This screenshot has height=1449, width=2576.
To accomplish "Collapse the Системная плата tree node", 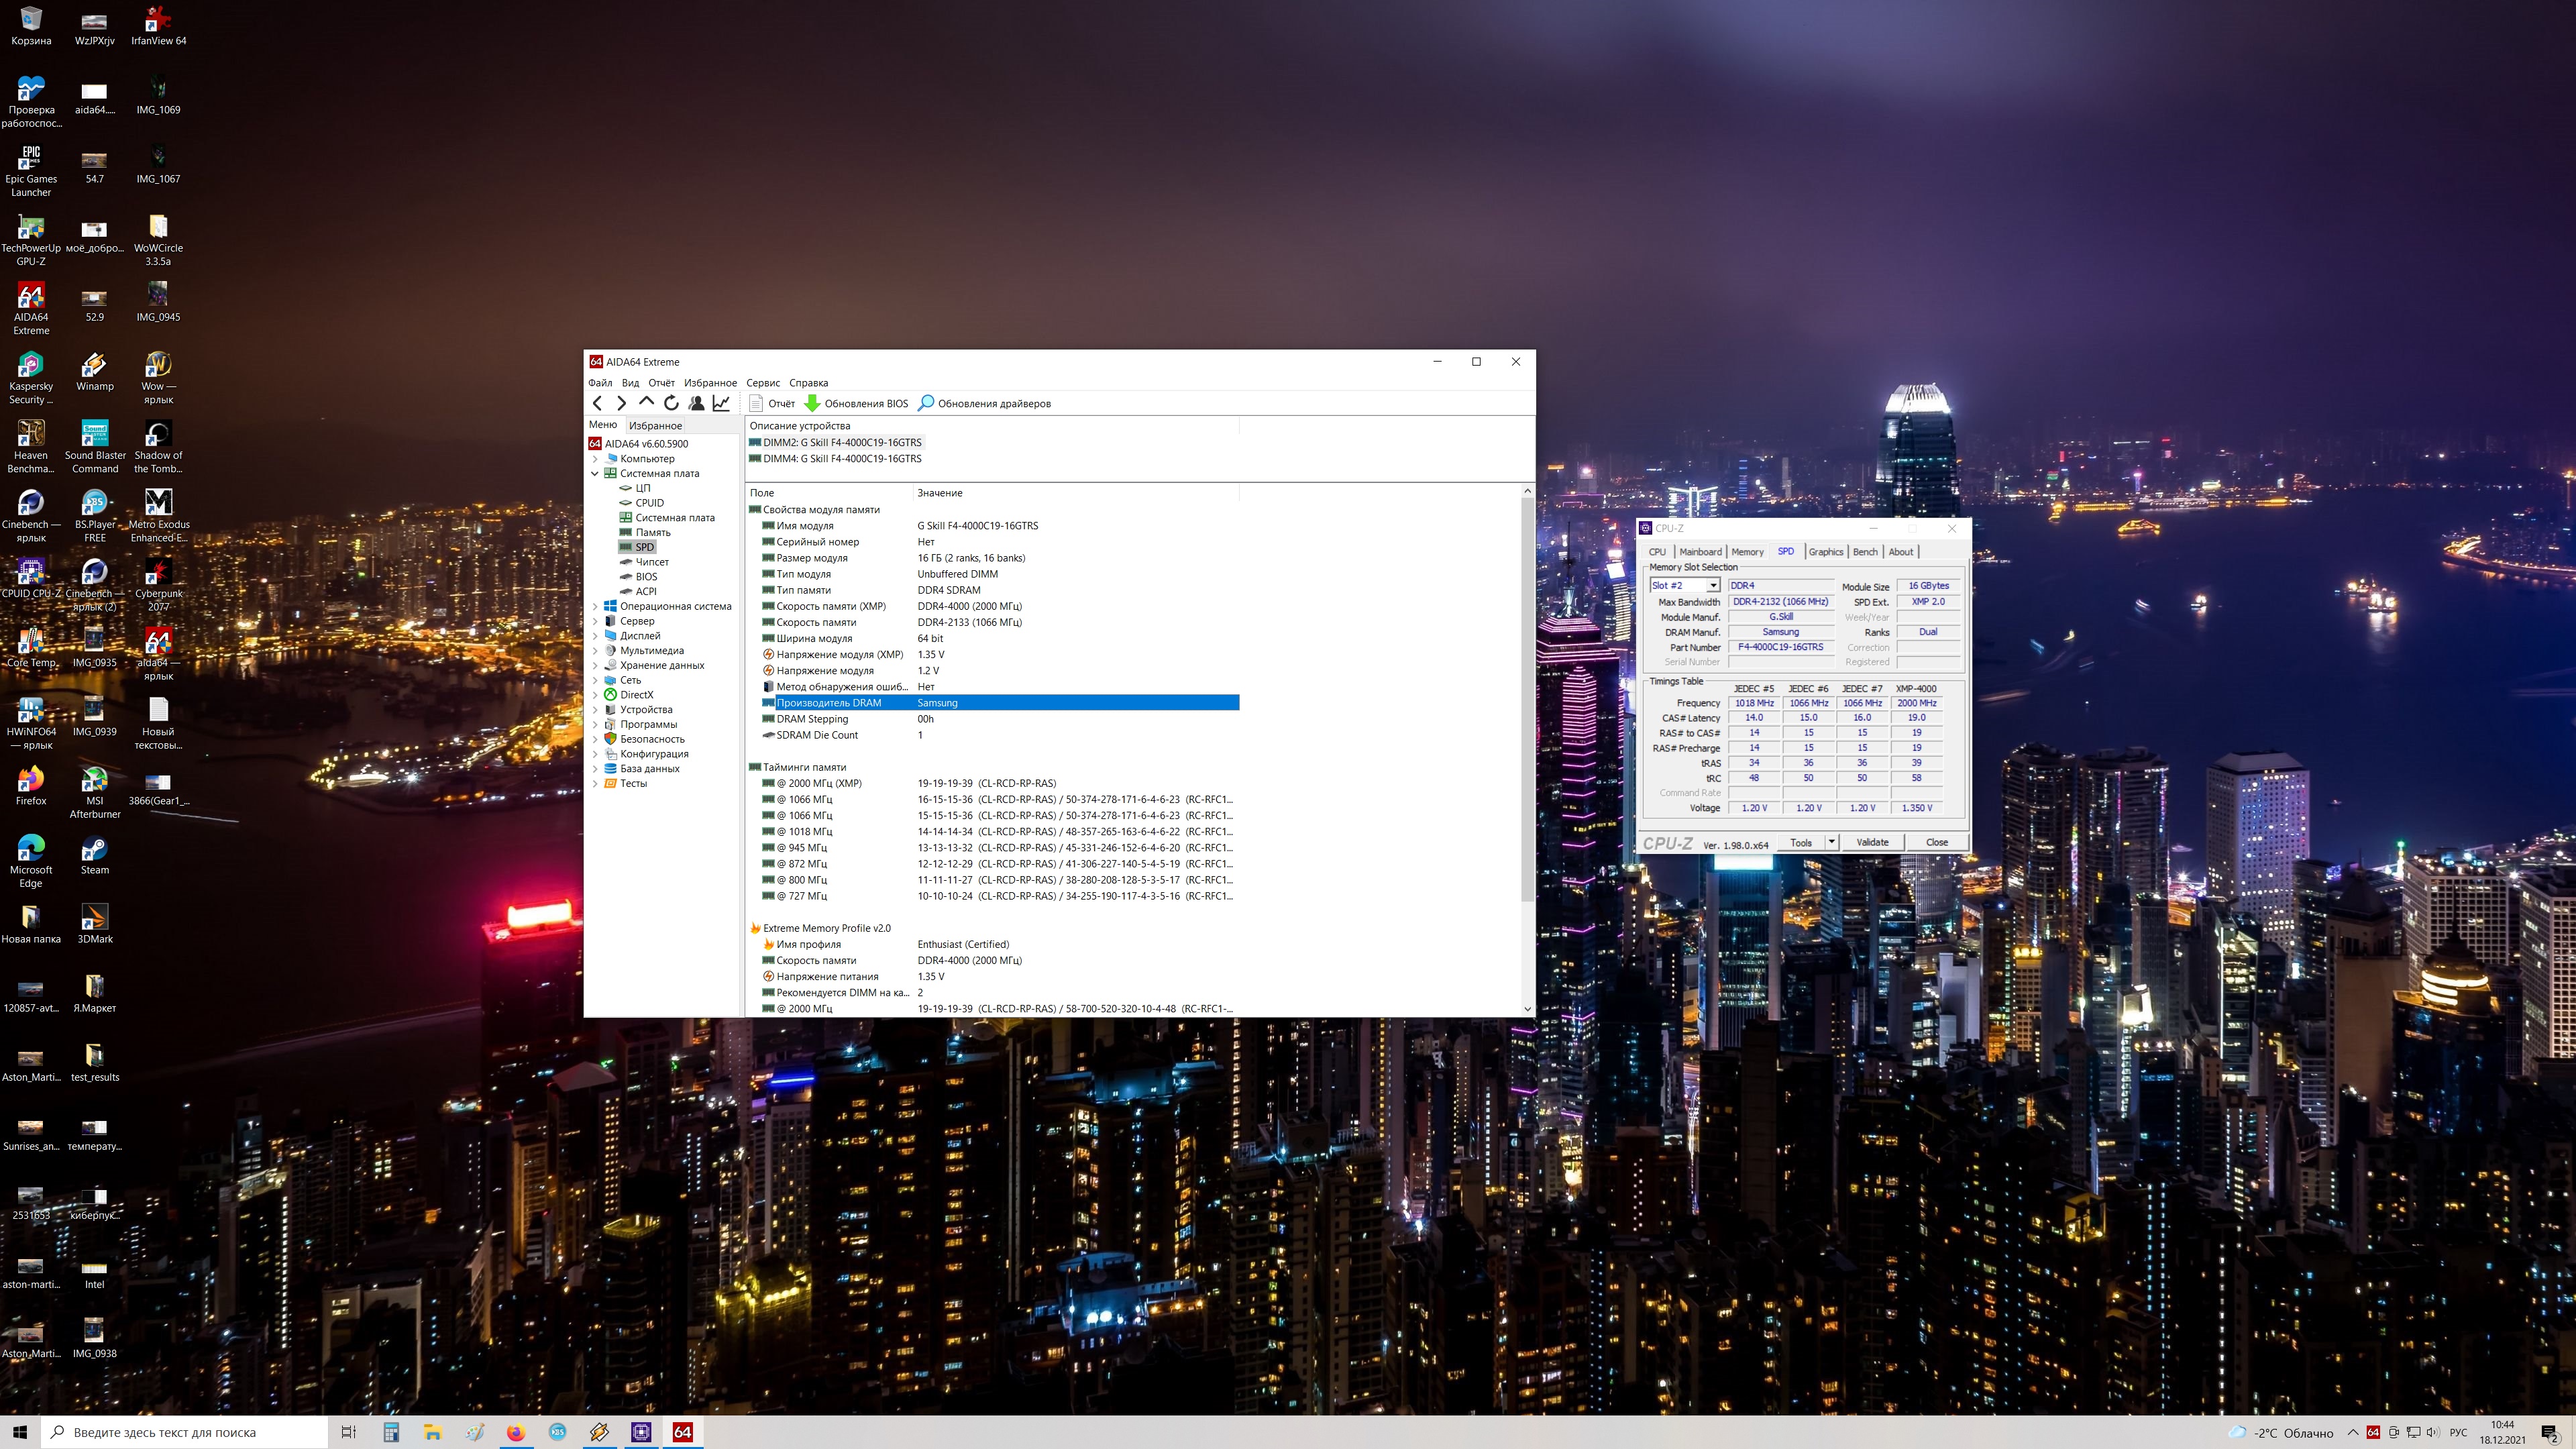I will pos(595,473).
